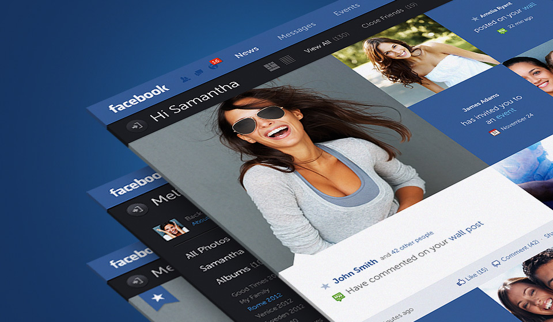The image size is (553, 322).
Task: Open Samantha entry in the sidebar
Action: click(221, 260)
